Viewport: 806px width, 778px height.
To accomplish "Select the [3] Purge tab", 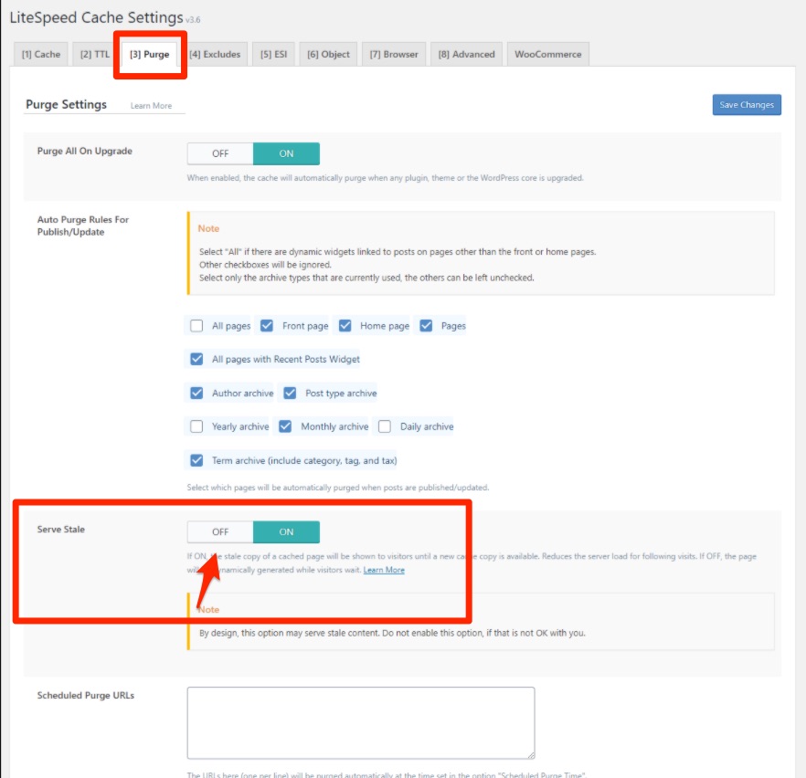I will click(x=149, y=55).
